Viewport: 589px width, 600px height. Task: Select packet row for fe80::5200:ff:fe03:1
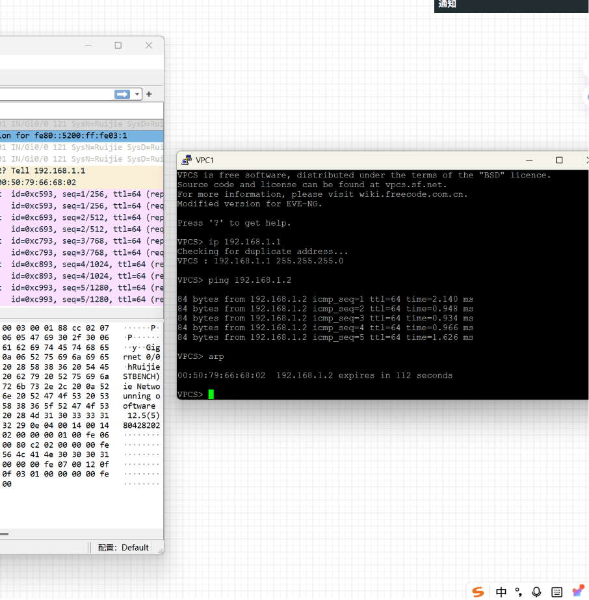click(x=81, y=136)
